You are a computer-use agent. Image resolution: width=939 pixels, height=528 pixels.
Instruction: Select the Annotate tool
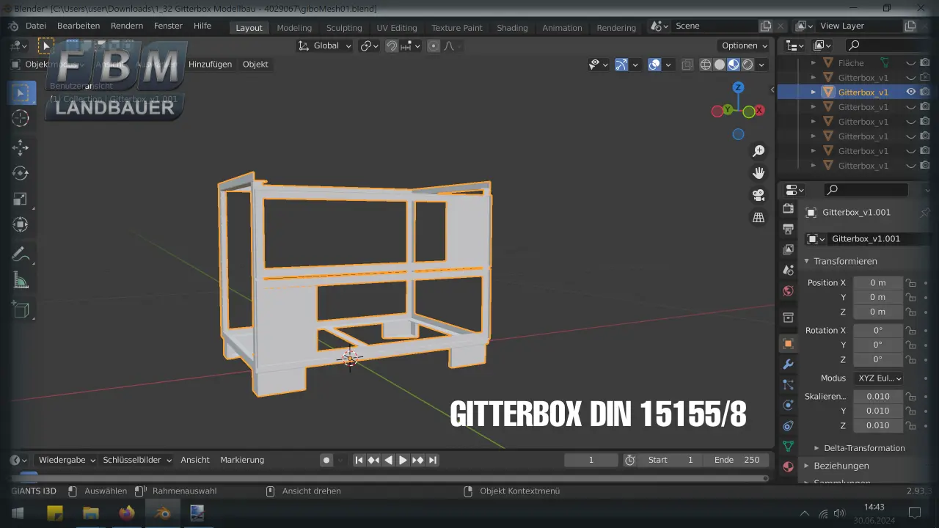pos(21,254)
